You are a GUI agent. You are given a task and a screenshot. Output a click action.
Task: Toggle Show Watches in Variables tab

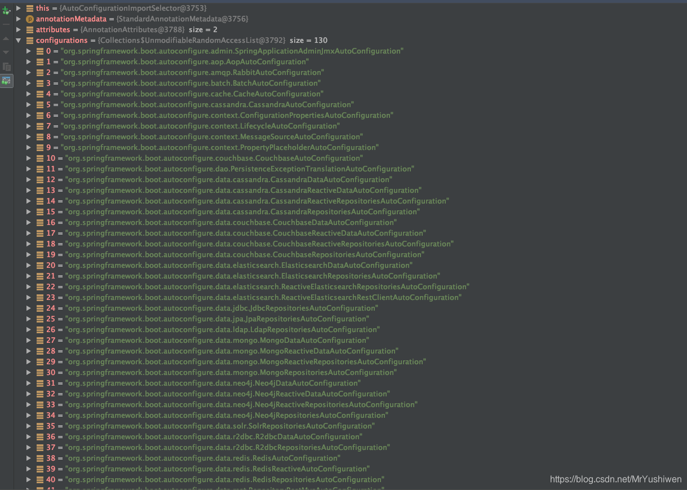tap(6, 81)
